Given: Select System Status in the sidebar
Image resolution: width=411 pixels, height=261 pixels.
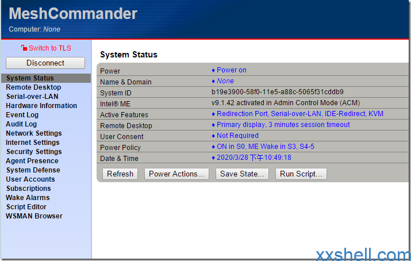Looking at the screenshot, I should 46,78.
